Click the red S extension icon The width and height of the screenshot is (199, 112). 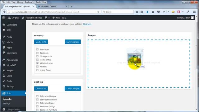pos(179,12)
